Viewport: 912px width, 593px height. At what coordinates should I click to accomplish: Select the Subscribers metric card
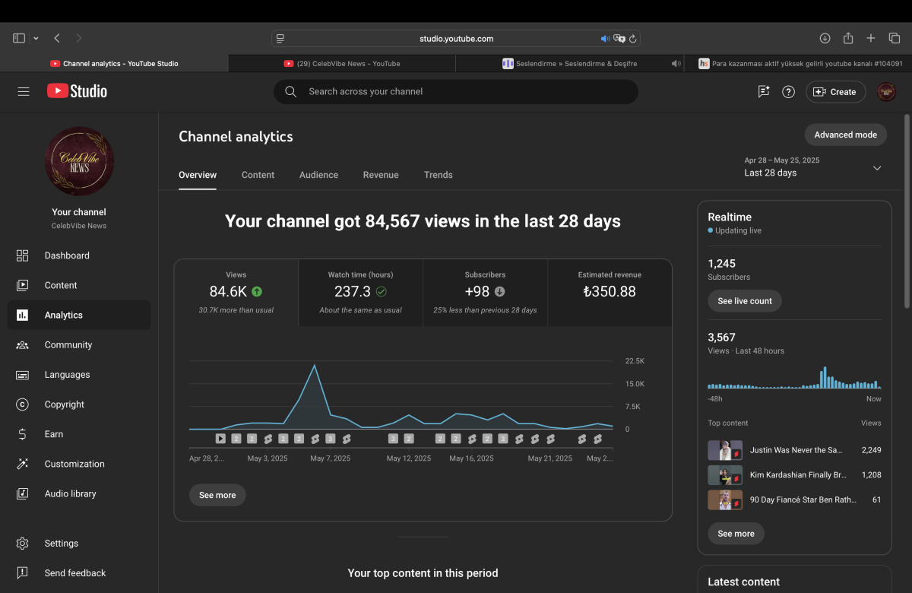click(x=485, y=293)
